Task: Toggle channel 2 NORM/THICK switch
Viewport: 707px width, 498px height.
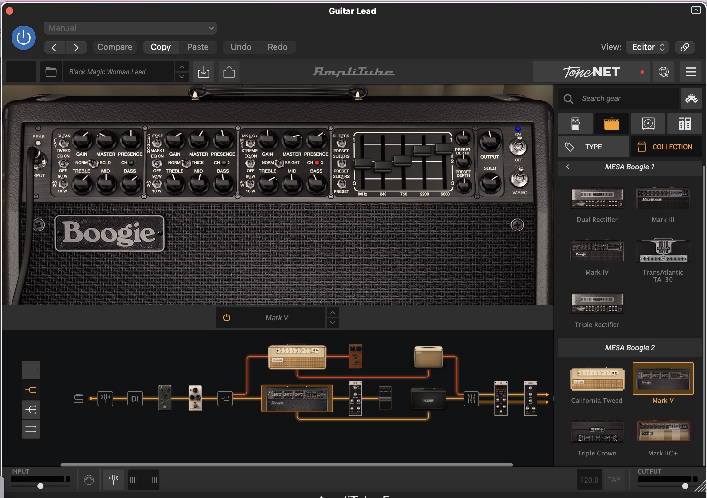Action: point(186,163)
